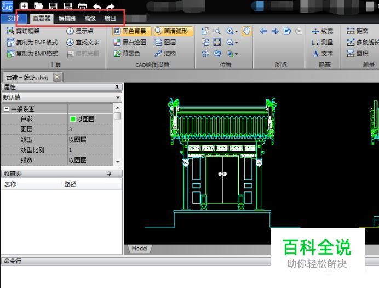
Task: Switch to the 编辑器 editor tab
Action: pyautogui.click(x=67, y=19)
